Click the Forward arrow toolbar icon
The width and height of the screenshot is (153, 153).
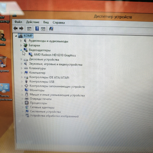(x=21, y=29)
